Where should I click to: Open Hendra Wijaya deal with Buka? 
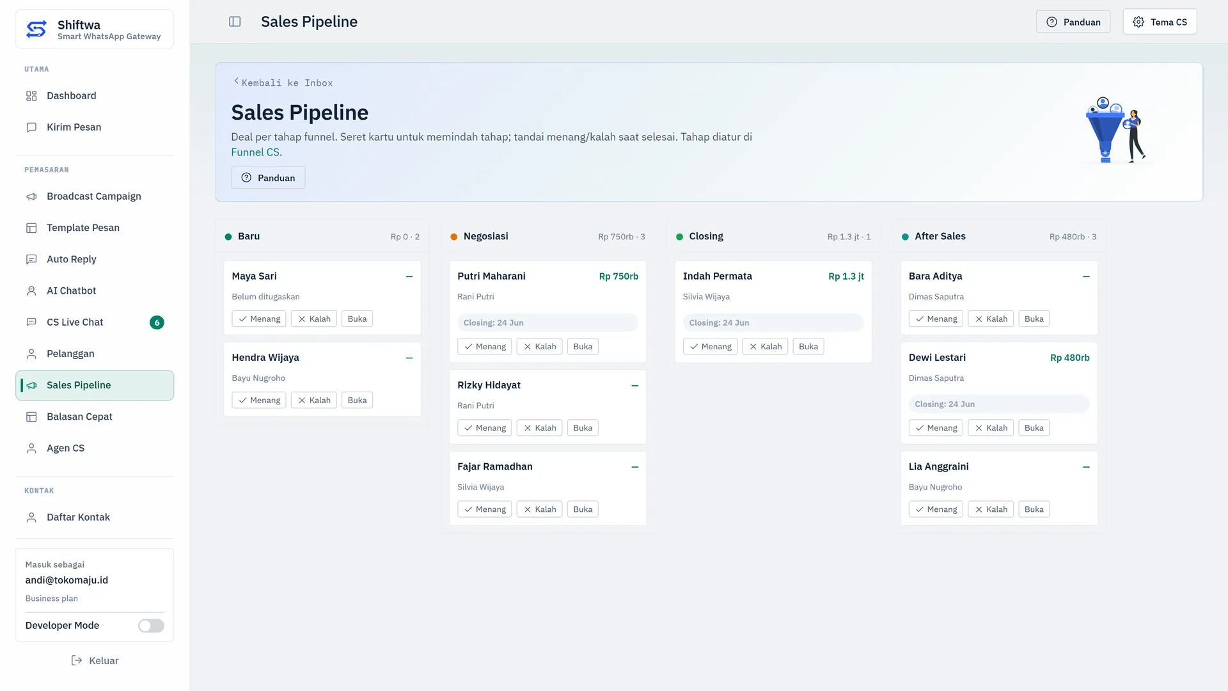point(357,401)
